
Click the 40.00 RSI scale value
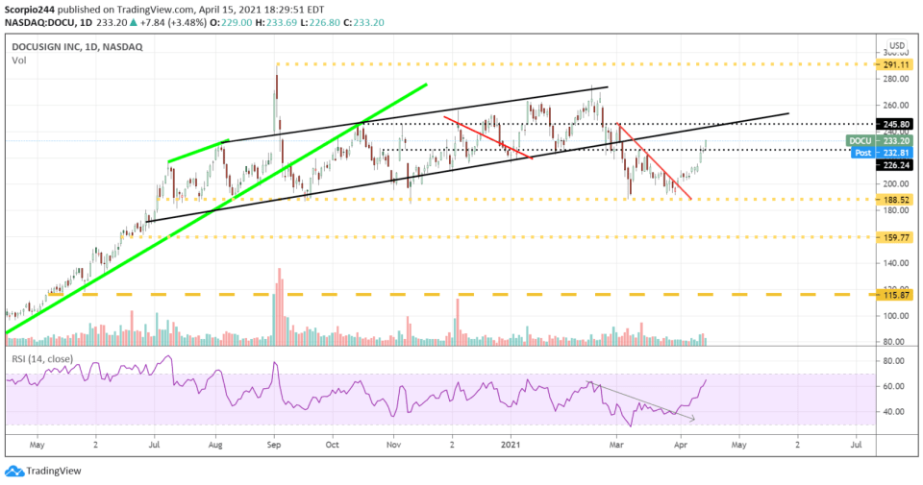pyautogui.click(x=894, y=411)
